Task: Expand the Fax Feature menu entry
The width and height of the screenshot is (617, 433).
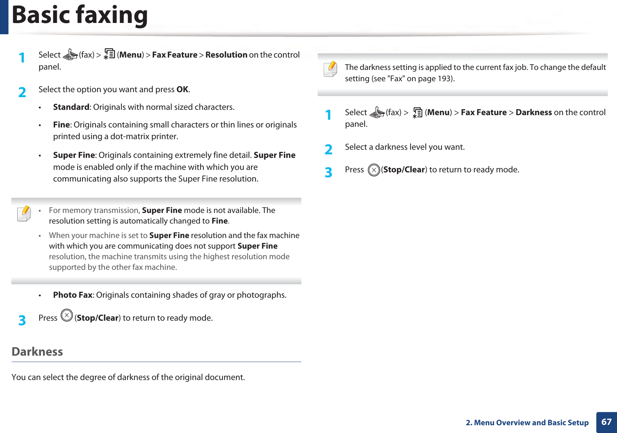Action: [175, 55]
